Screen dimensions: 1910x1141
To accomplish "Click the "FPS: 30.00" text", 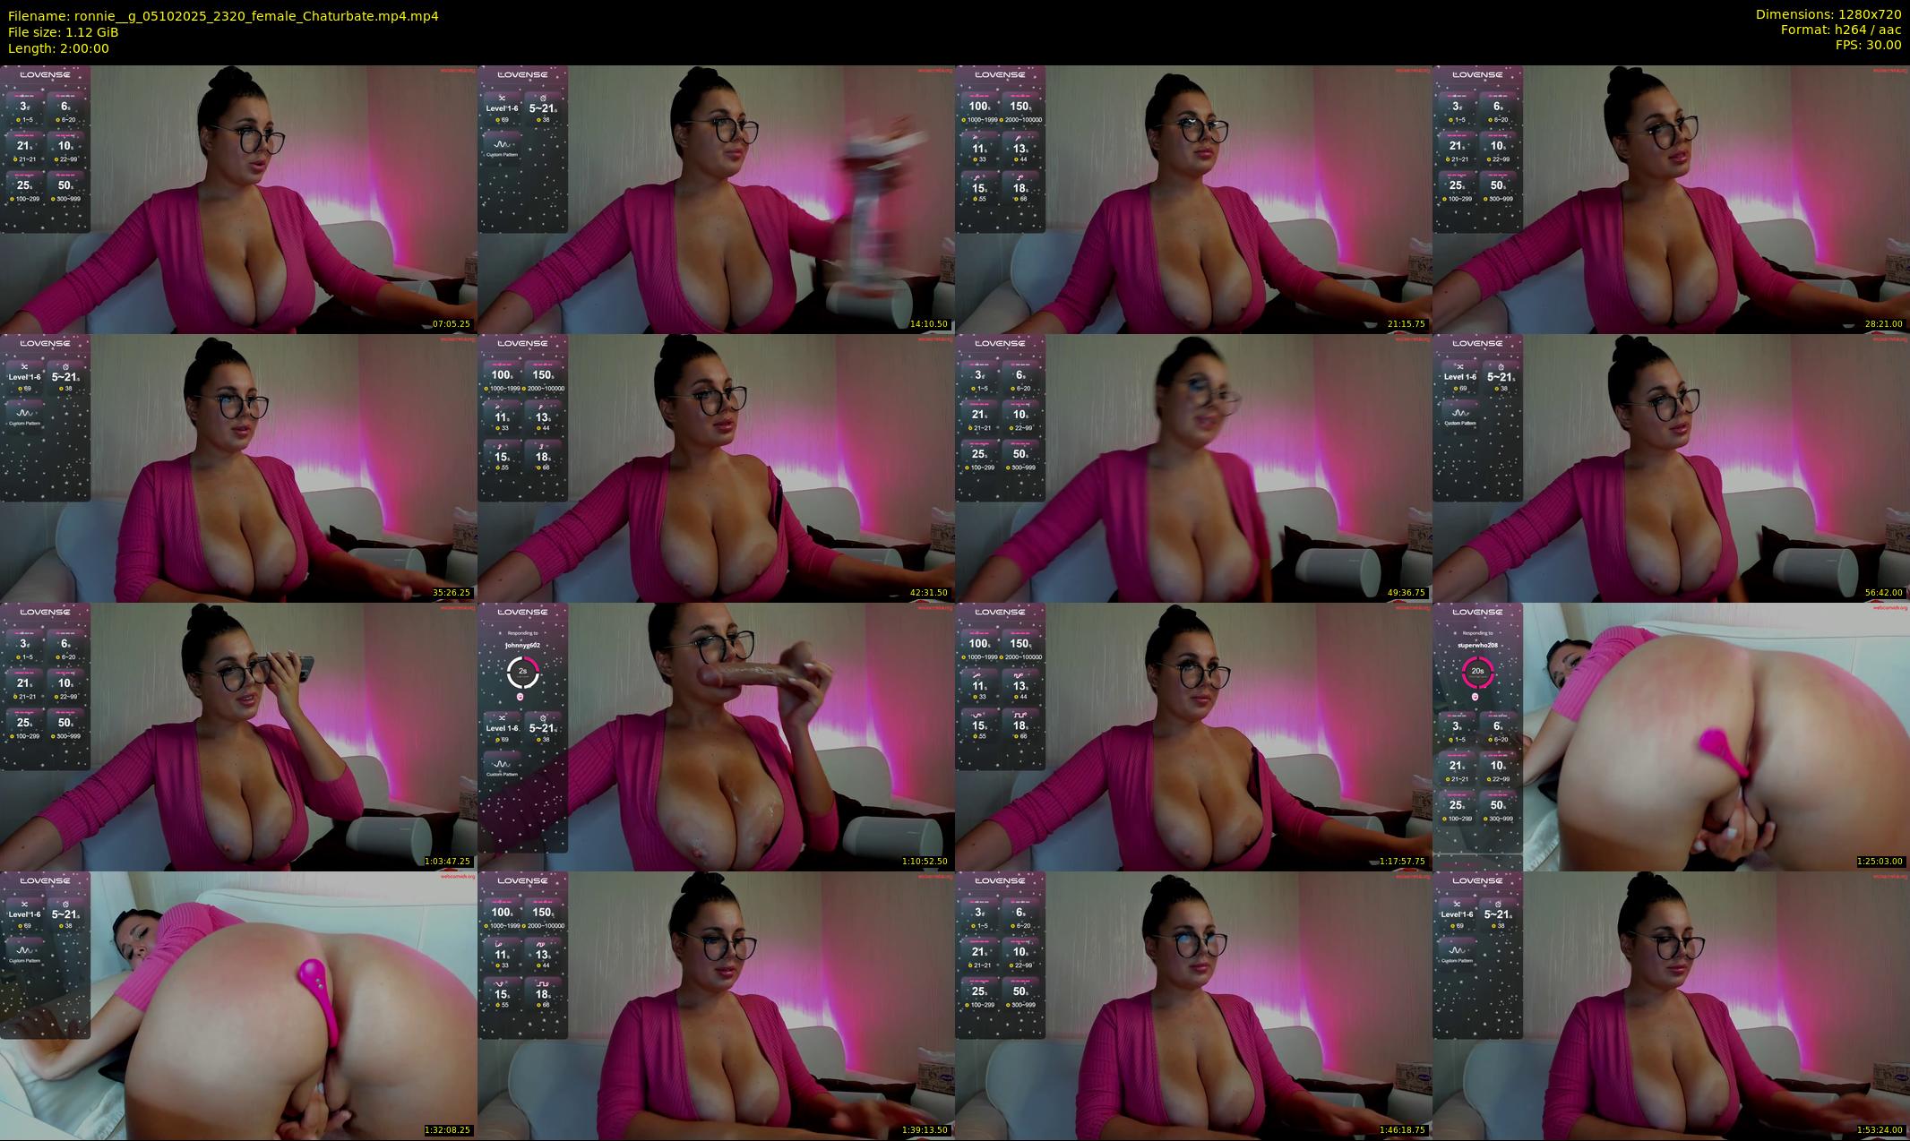I will (1868, 45).
